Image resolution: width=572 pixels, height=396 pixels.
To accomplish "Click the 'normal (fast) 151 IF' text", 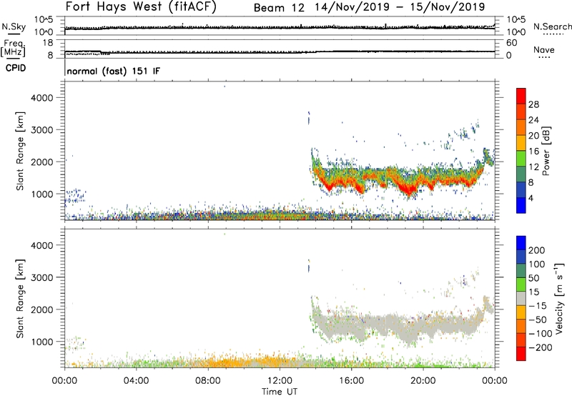I will (114, 71).
